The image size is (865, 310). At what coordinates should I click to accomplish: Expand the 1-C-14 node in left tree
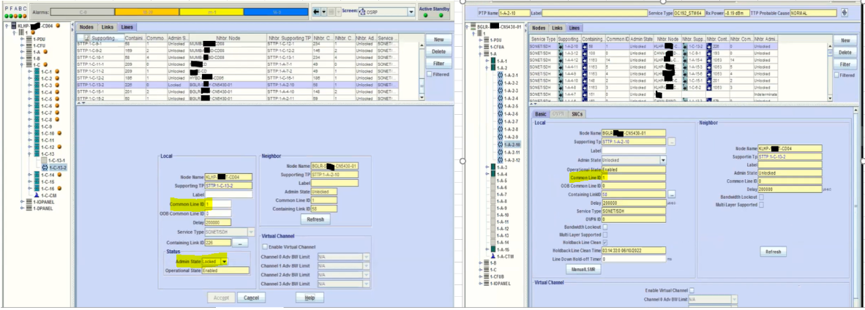29,175
